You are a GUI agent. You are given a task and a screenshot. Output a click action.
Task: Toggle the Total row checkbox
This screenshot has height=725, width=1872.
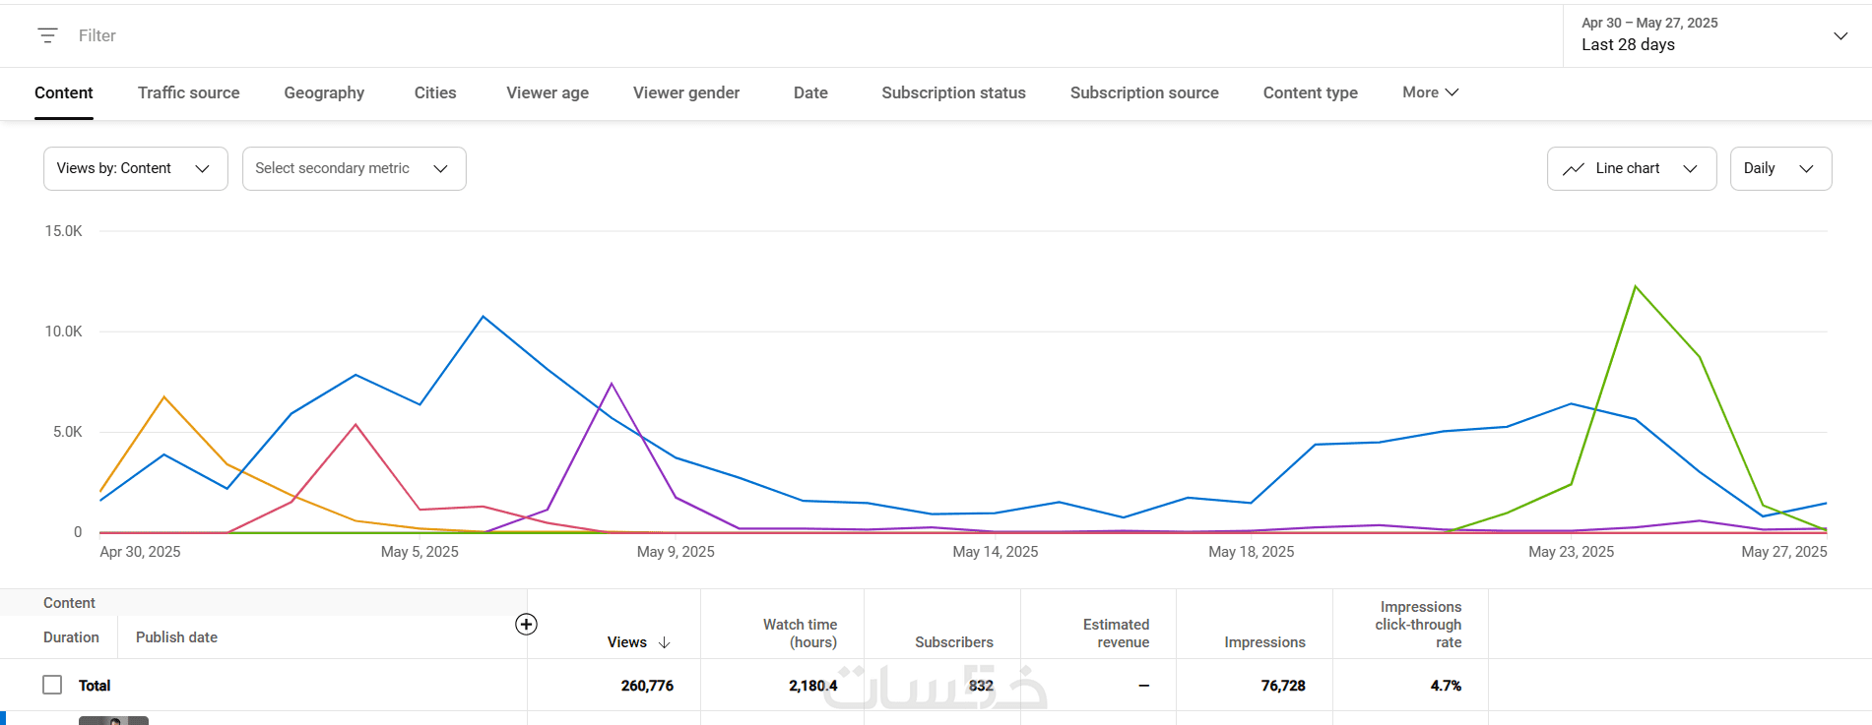(52, 685)
